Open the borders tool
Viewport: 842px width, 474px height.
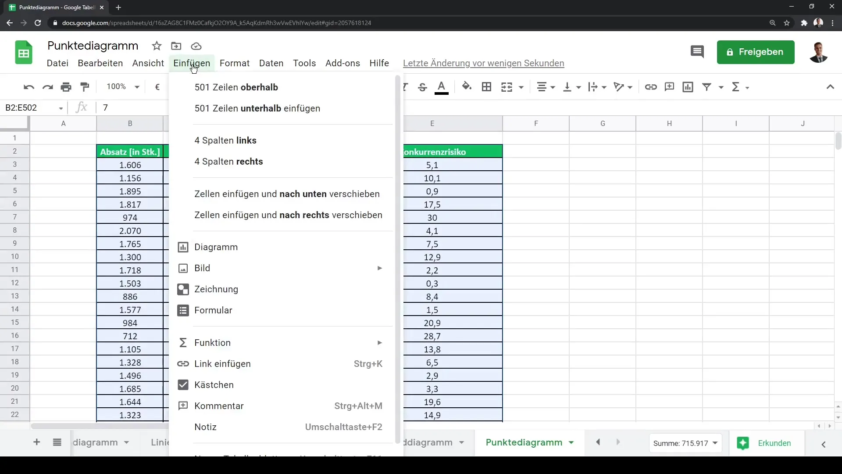[486, 87]
